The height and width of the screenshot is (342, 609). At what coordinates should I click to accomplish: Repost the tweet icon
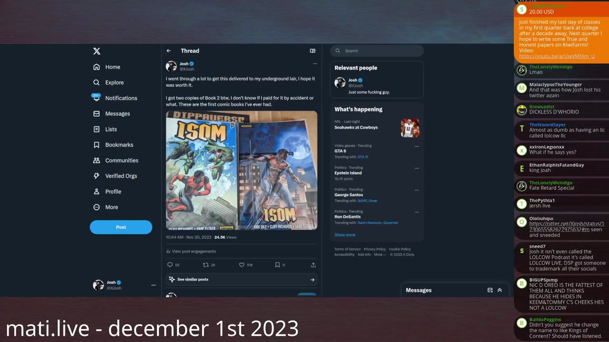tap(206, 265)
